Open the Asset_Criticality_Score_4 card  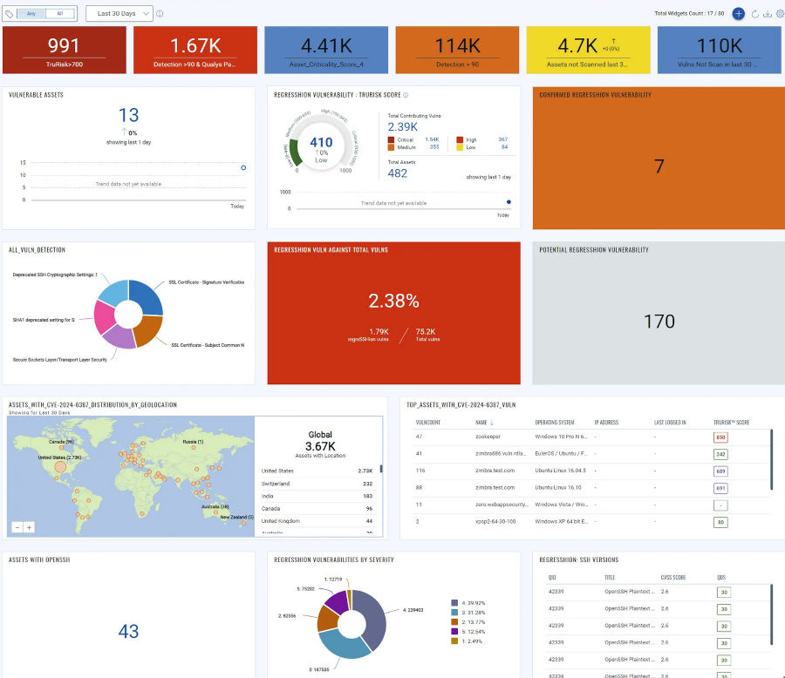(x=326, y=50)
